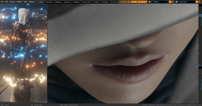
Task: Click the character render preview viewport
Action: click(x=24, y=54)
